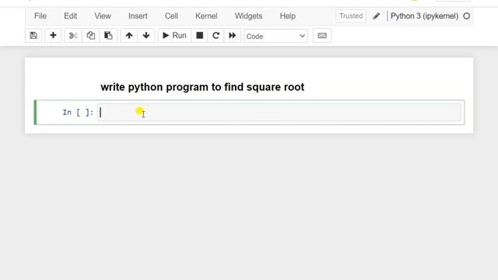Open the Widgets menu
Screen dimensions: 498x280
pyautogui.click(x=248, y=16)
